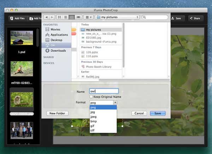
Task: Switch to list view in file dialog
Action: click(66, 17)
